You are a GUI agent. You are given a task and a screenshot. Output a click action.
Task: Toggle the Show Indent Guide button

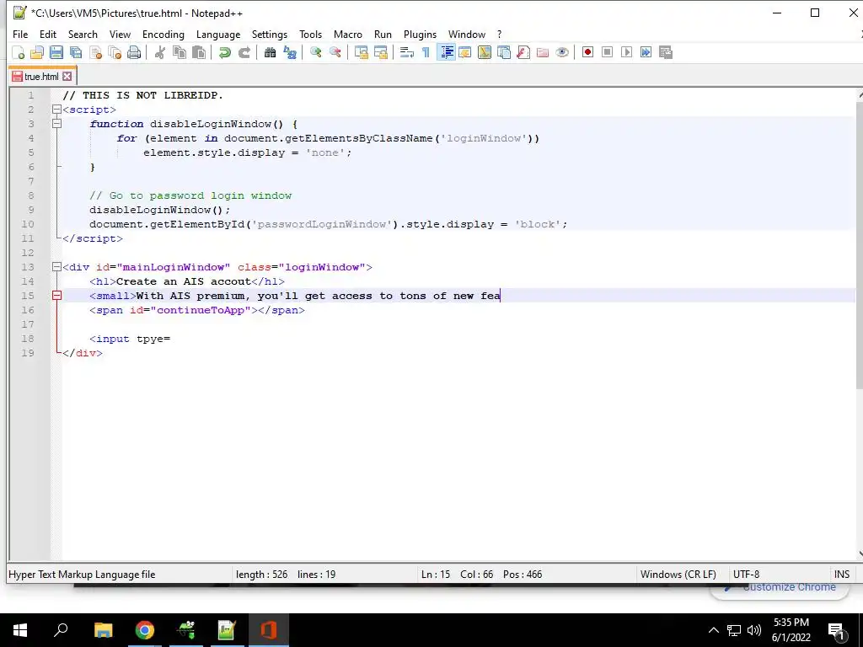point(446,52)
